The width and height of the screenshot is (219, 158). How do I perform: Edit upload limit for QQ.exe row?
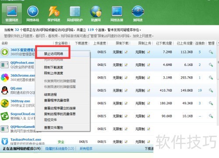pyautogui.click(x=148, y=90)
